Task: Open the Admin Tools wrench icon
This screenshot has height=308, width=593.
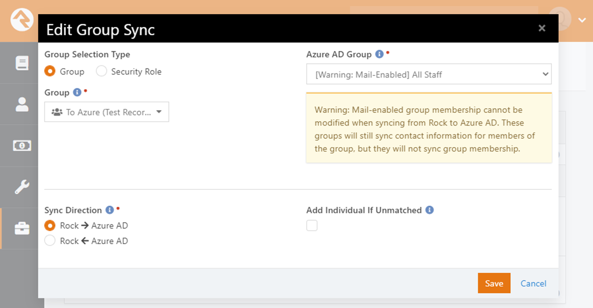Action: coord(22,187)
